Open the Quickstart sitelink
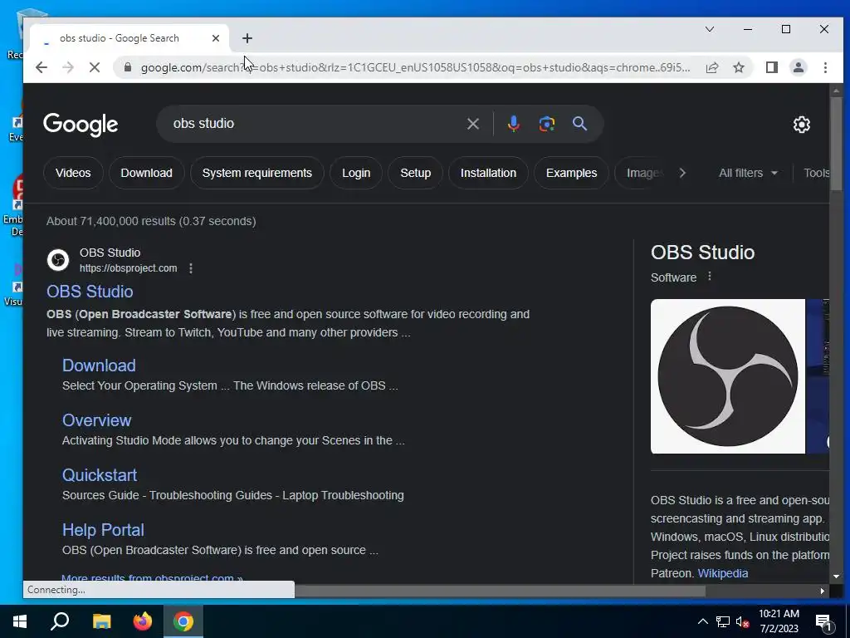Viewport: 850px width, 638px height. pyautogui.click(x=100, y=475)
